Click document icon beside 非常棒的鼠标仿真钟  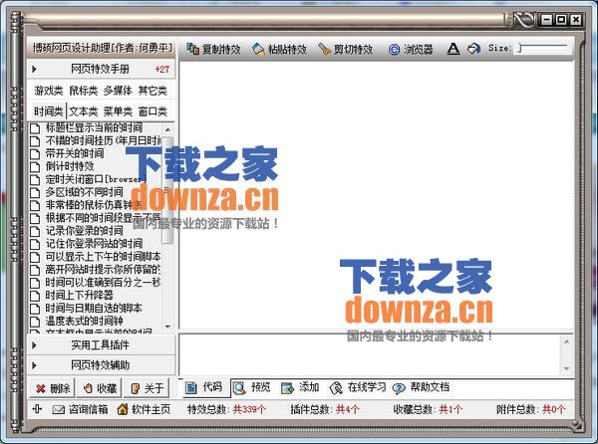[35, 205]
